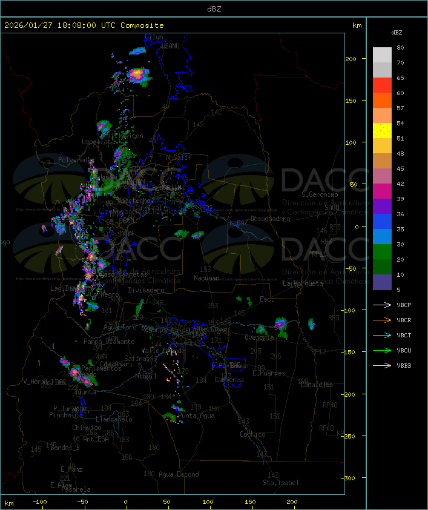This screenshot has height=510, width=428.
Task: Pick the bright yellow dBZ legend swatch
Action: coord(382,131)
